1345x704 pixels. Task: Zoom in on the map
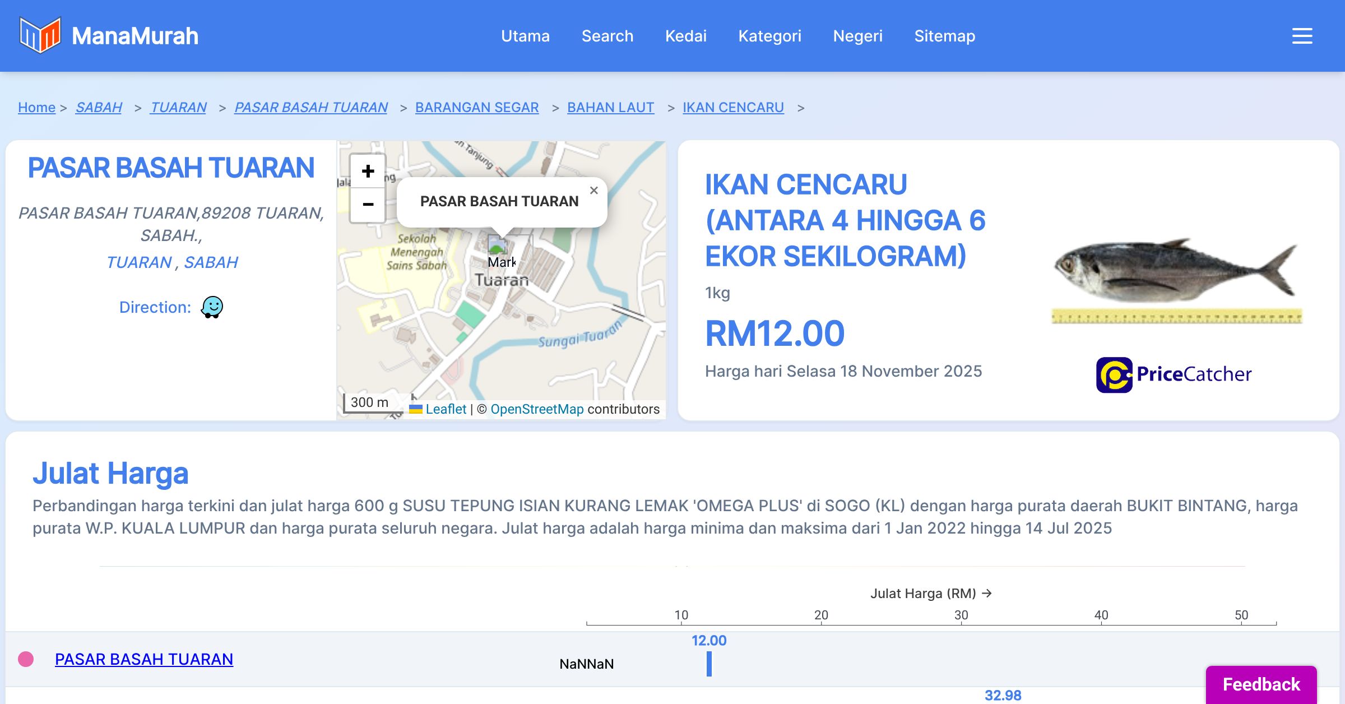368,171
